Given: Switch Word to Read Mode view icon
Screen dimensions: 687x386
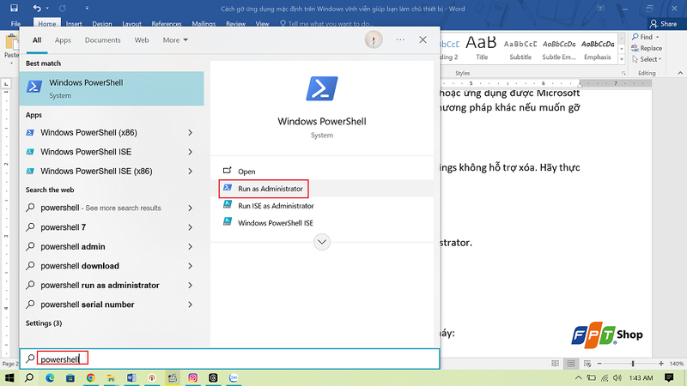Looking at the screenshot, I should [x=555, y=364].
